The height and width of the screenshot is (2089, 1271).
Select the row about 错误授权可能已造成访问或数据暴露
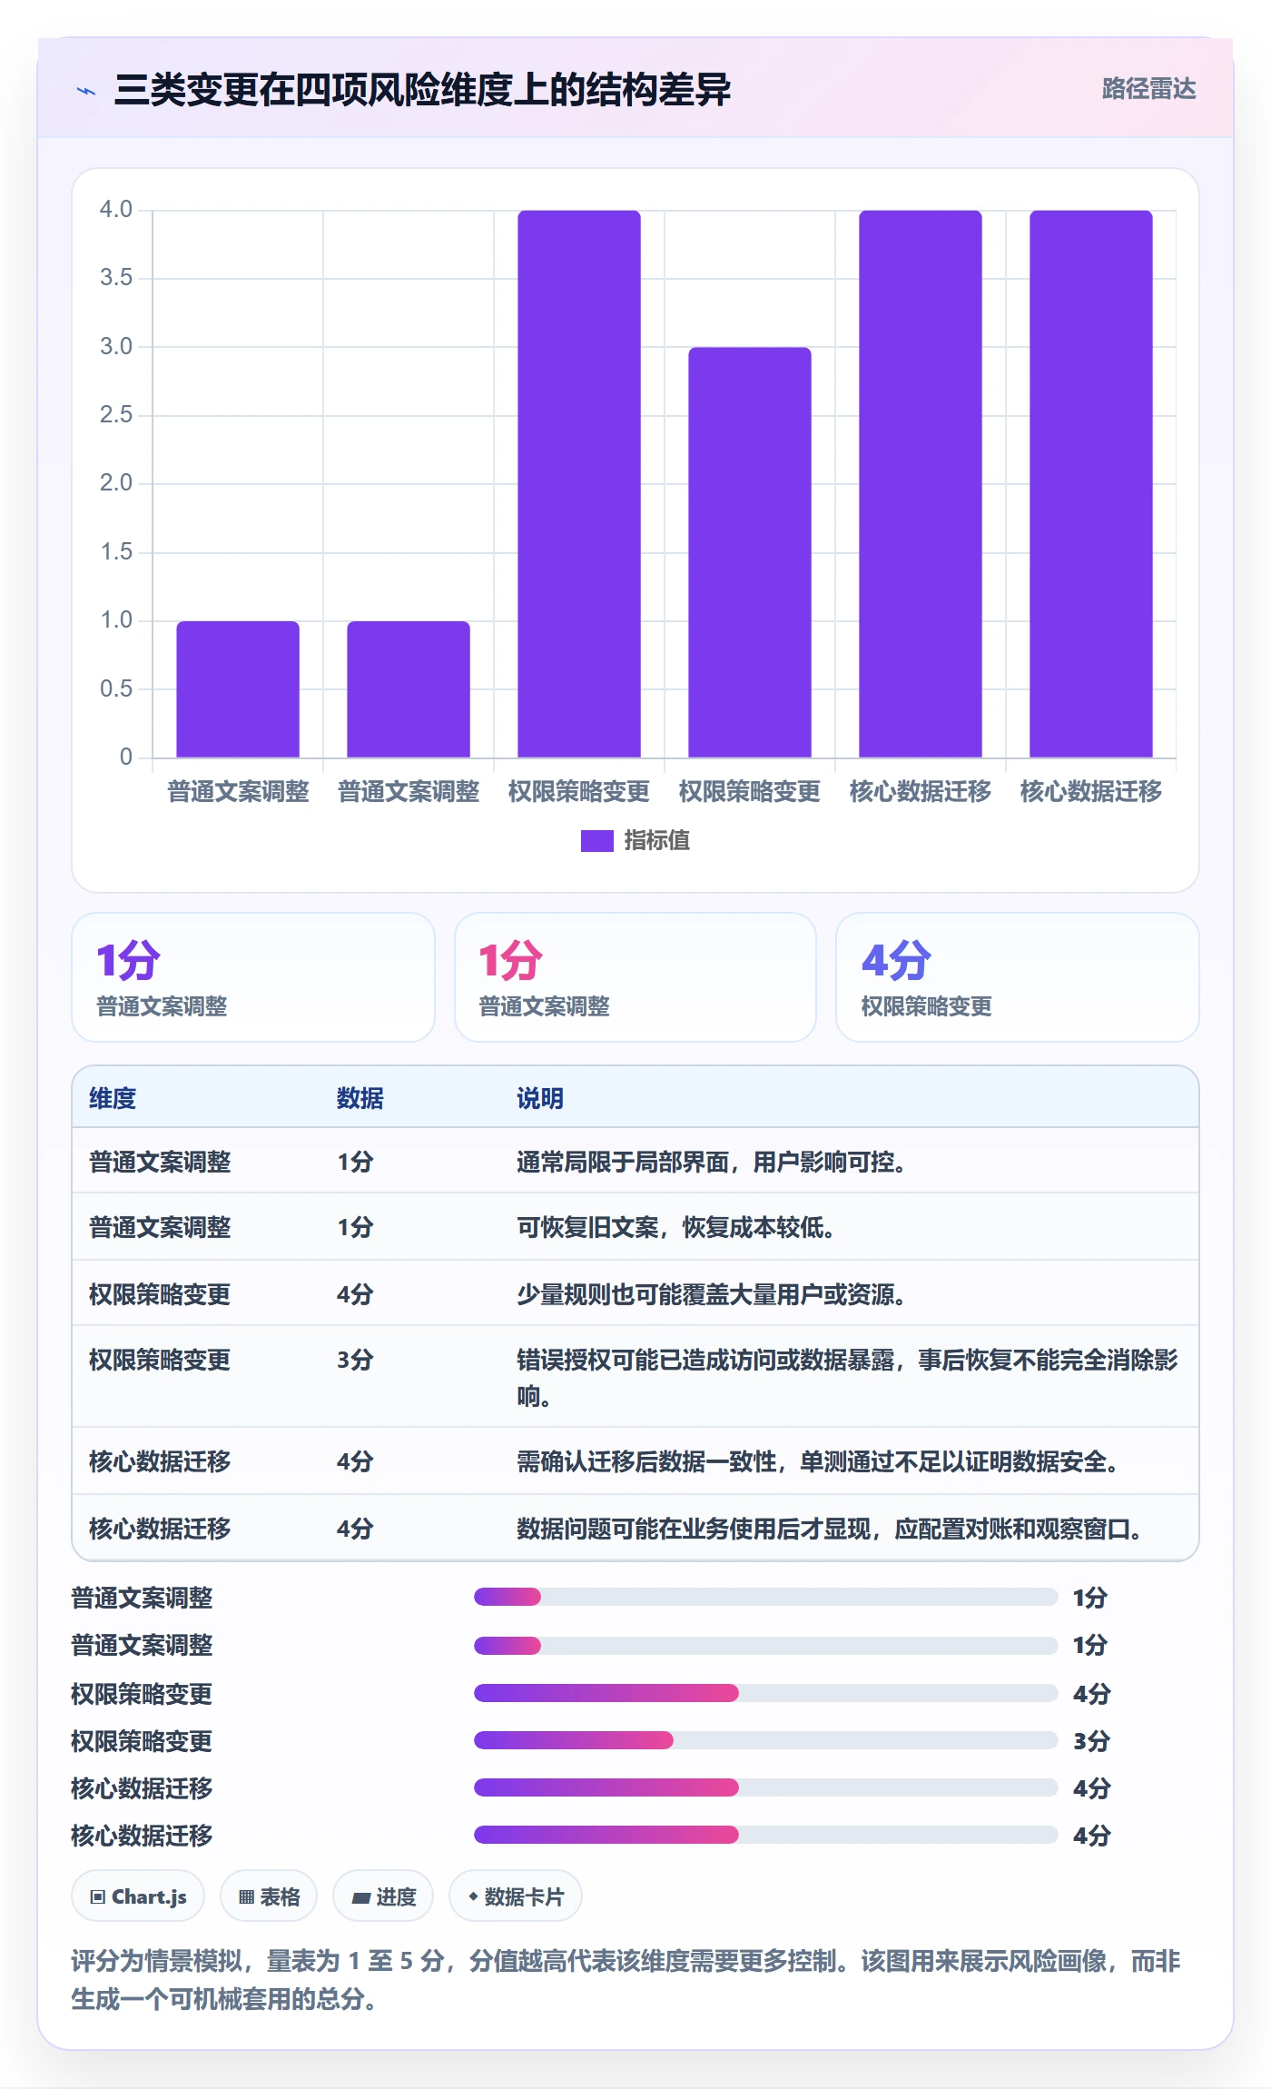635,1377
